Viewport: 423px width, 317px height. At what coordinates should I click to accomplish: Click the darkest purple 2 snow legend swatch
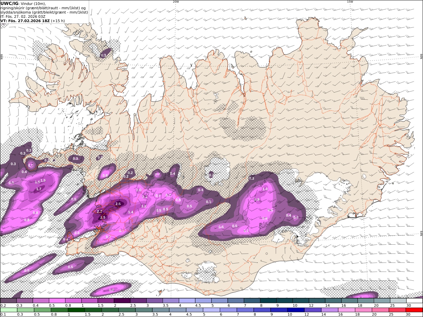pos(122,301)
